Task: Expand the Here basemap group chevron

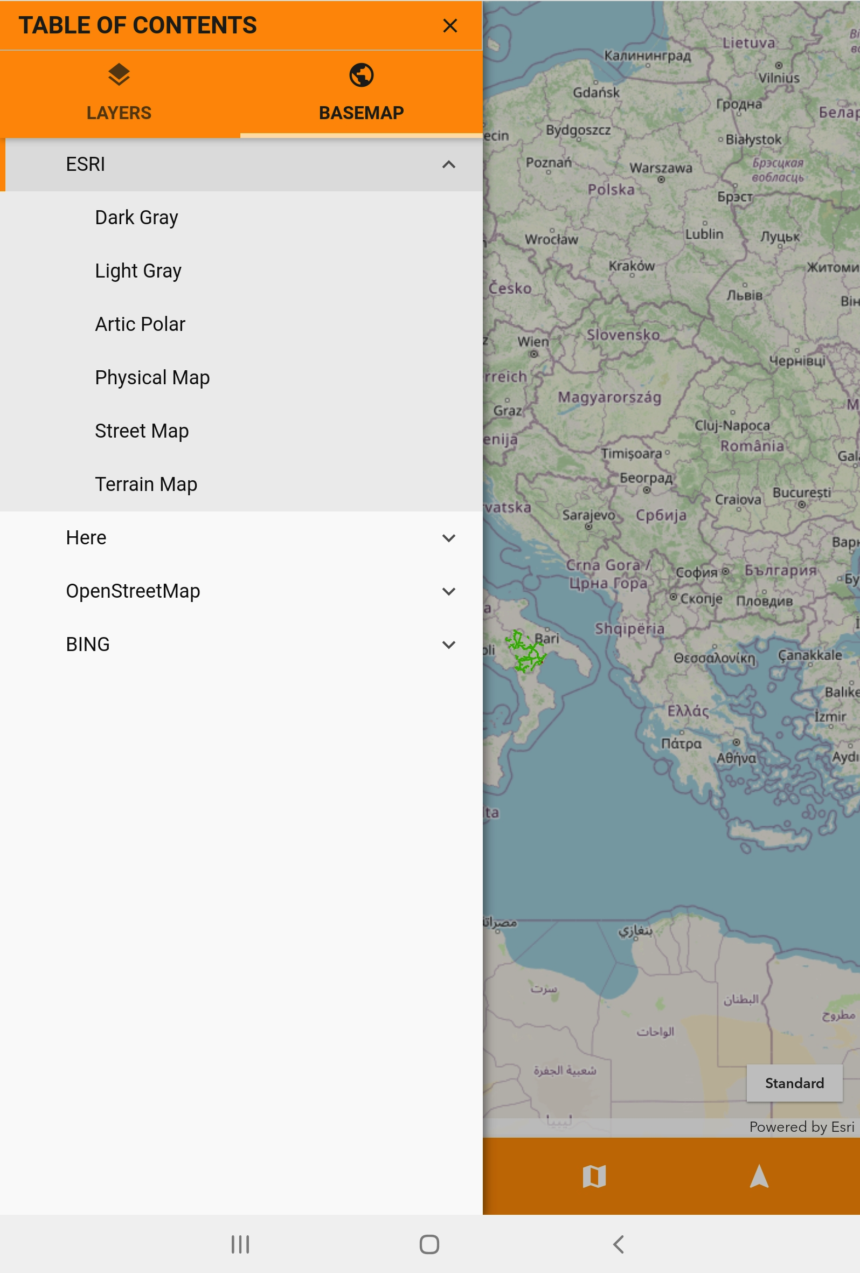Action: tap(449, 538)
